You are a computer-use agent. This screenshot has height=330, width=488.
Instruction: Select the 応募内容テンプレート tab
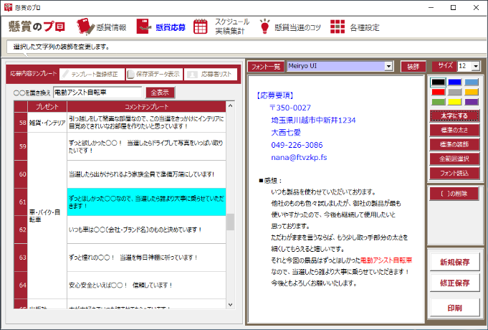(32, 74)
